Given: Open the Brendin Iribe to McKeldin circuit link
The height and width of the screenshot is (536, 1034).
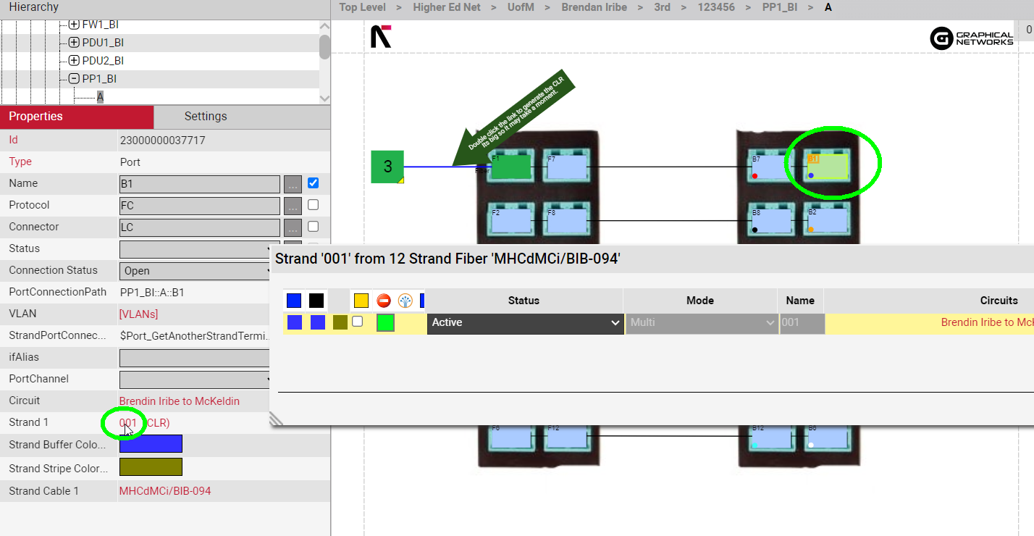Looking at the screenshot, I should (179, 401).
